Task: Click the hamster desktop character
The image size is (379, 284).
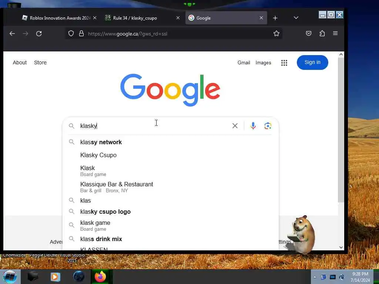Action: pos(302,234)
